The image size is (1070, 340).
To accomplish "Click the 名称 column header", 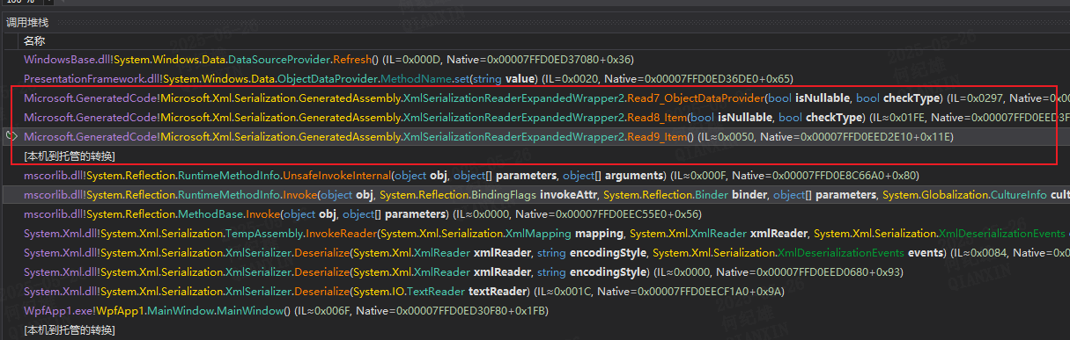I will coord(34,40).
